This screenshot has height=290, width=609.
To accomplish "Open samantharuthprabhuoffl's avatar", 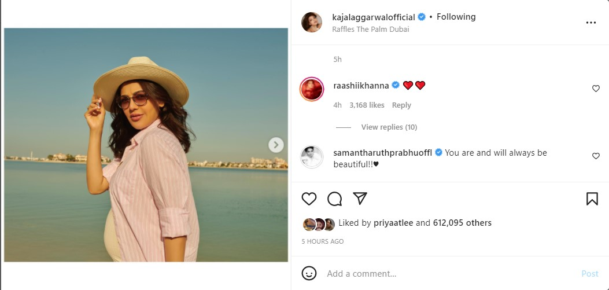I will [312, 157].
